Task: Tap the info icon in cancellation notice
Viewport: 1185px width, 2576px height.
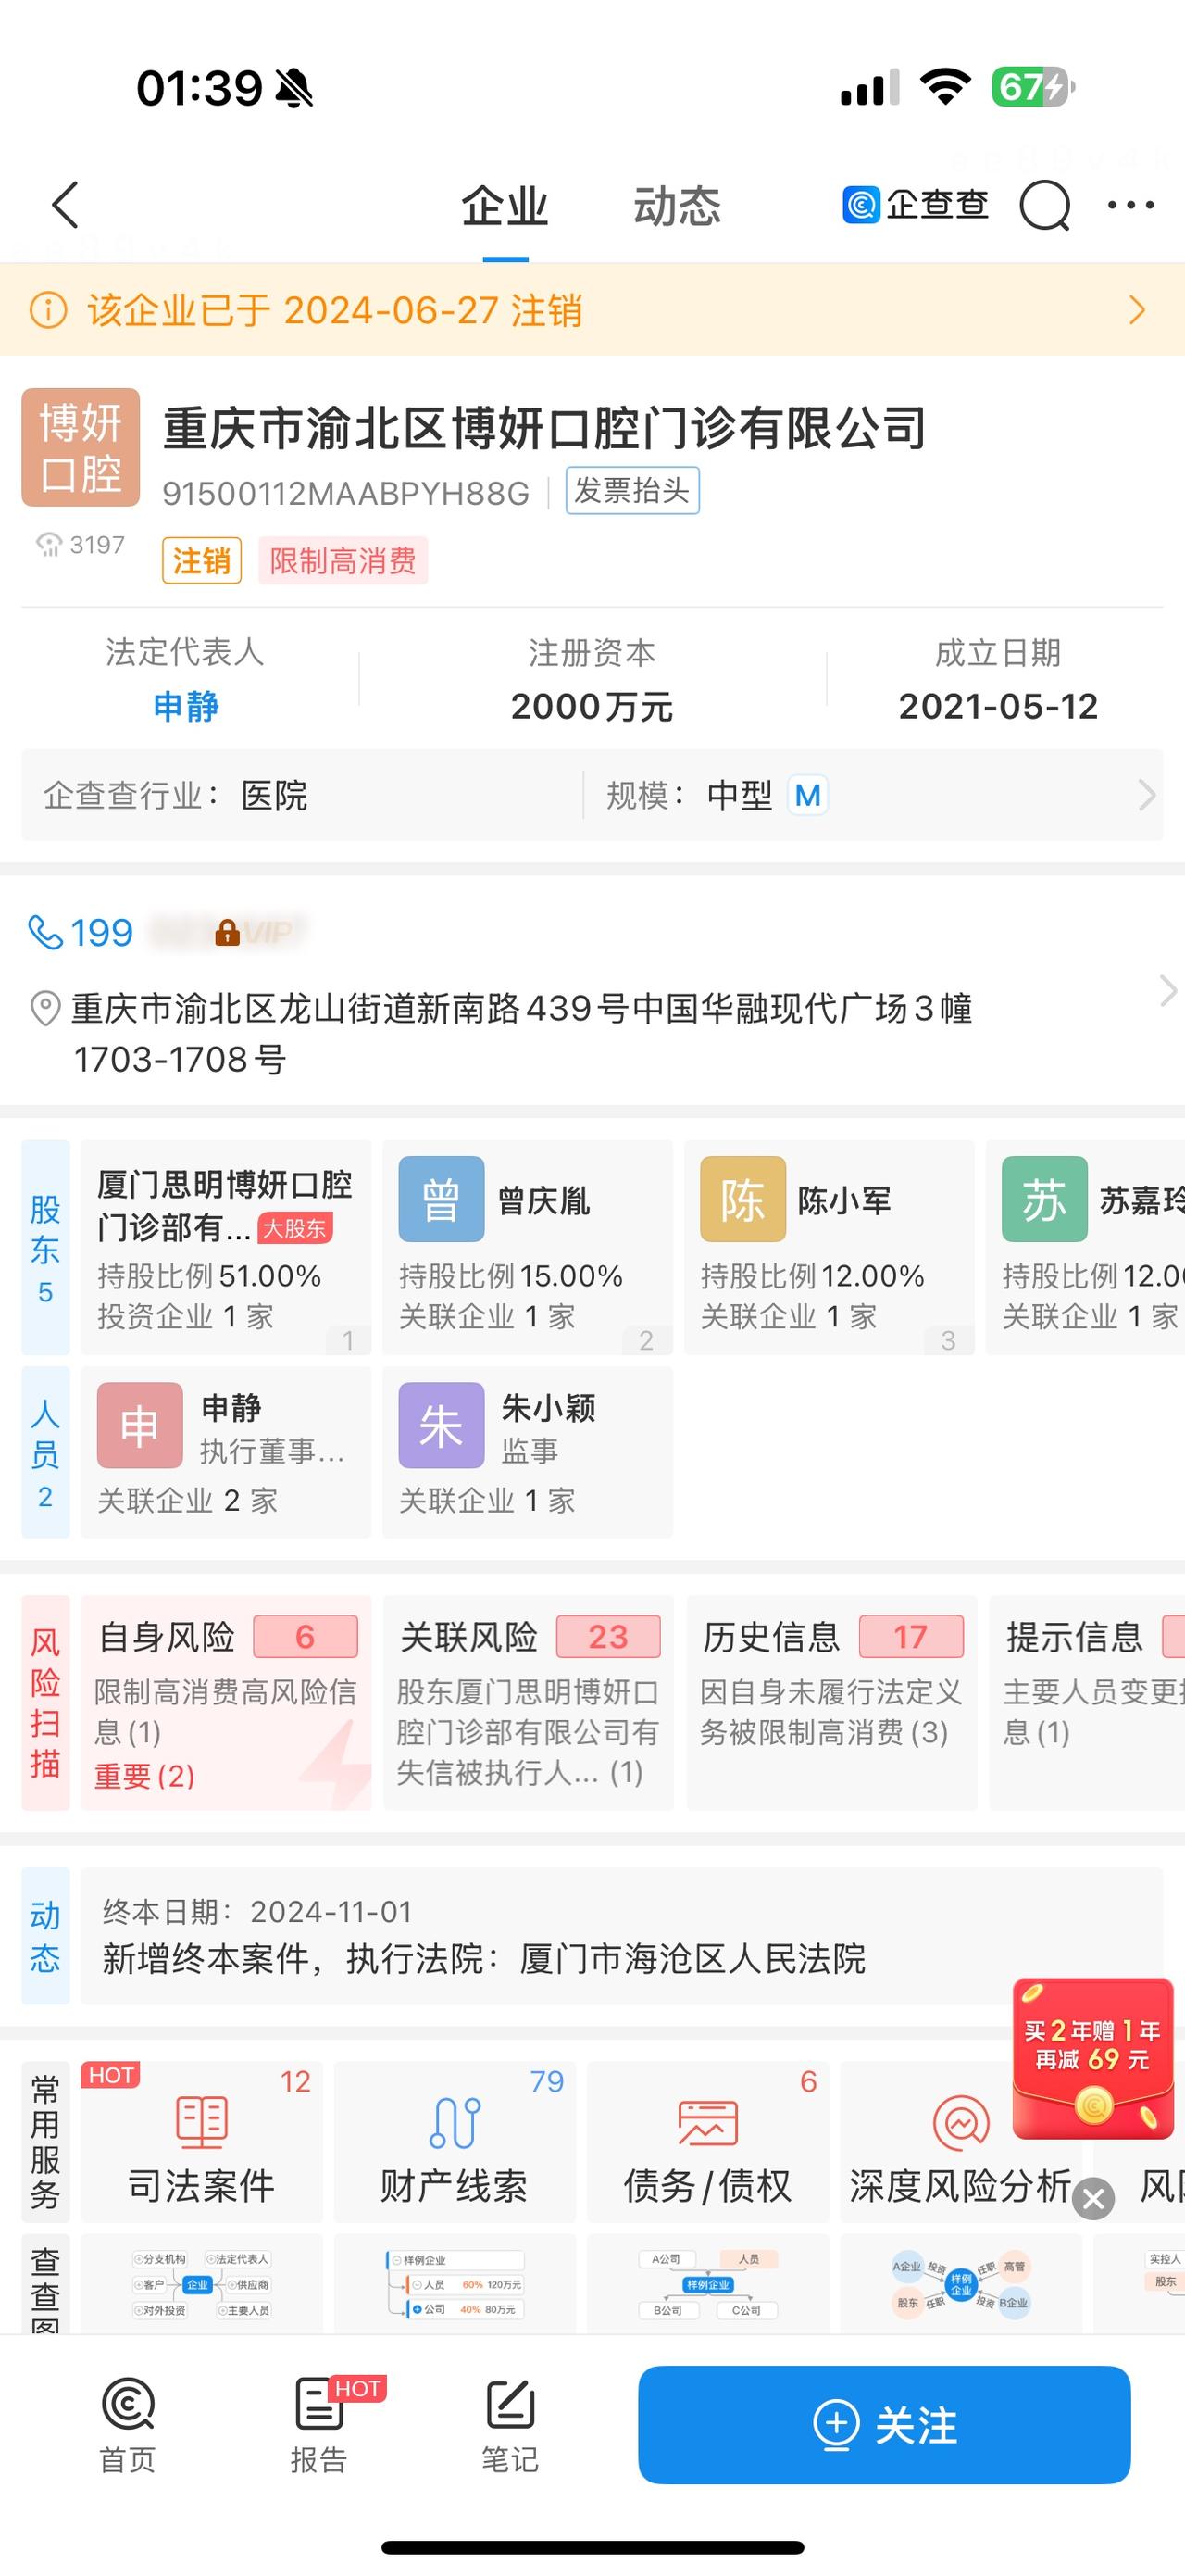Action: pos(48,310)
